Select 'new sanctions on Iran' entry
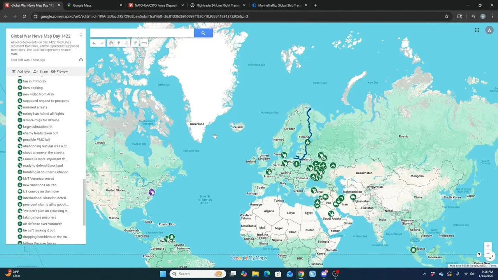The width and height of the screenshot is (498, 280). (x=39, y=185)
